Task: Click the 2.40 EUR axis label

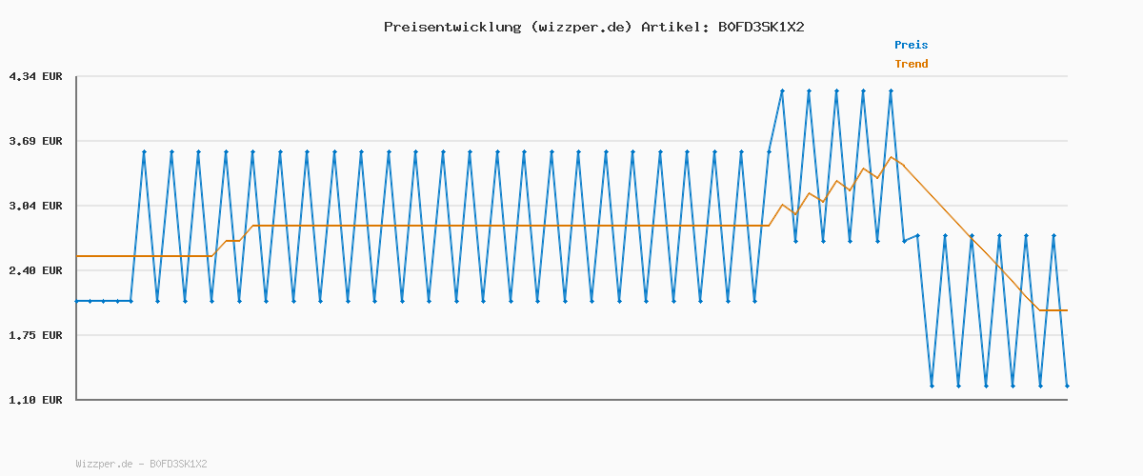Action: pyautogui.click(x=35, y=270)
